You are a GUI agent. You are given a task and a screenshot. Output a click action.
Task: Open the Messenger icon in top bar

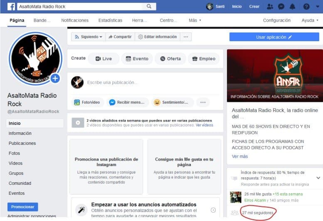(281, 7)
